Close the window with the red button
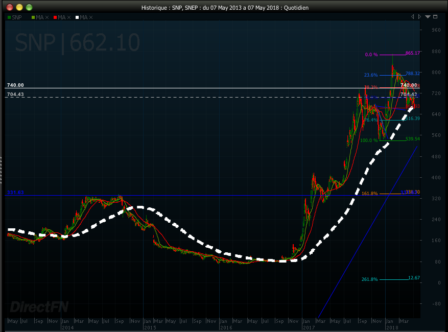Screen dimensions: 448x332 9,7
